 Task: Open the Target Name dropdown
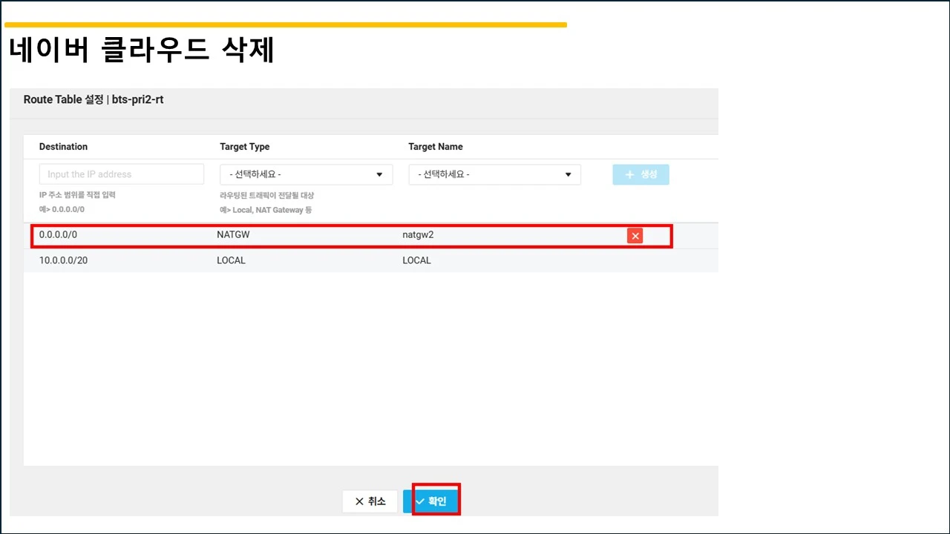495,174
